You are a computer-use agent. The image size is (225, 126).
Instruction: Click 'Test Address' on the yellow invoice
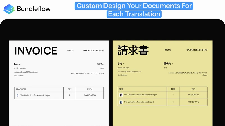122,75
